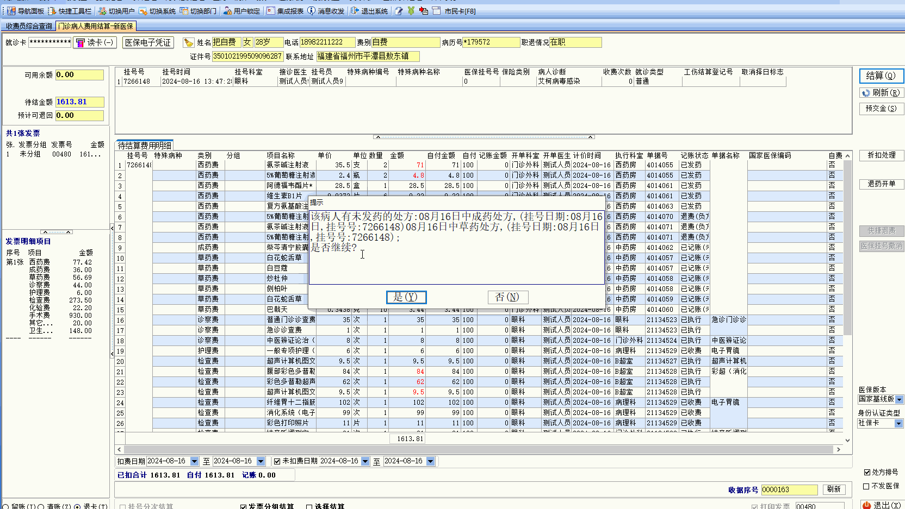Select the registration row 7266148
This screenshot has width=905, height=509.
click(x=451, y=81)
